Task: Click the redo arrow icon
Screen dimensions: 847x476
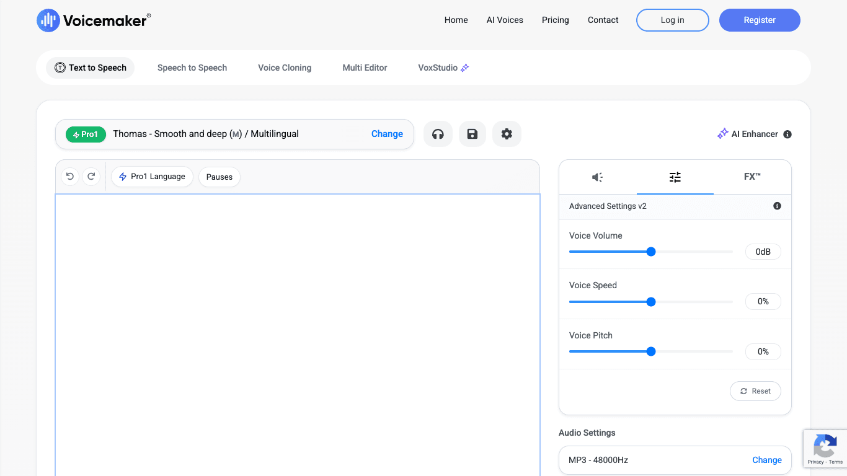Action: [x=91, y=177]
